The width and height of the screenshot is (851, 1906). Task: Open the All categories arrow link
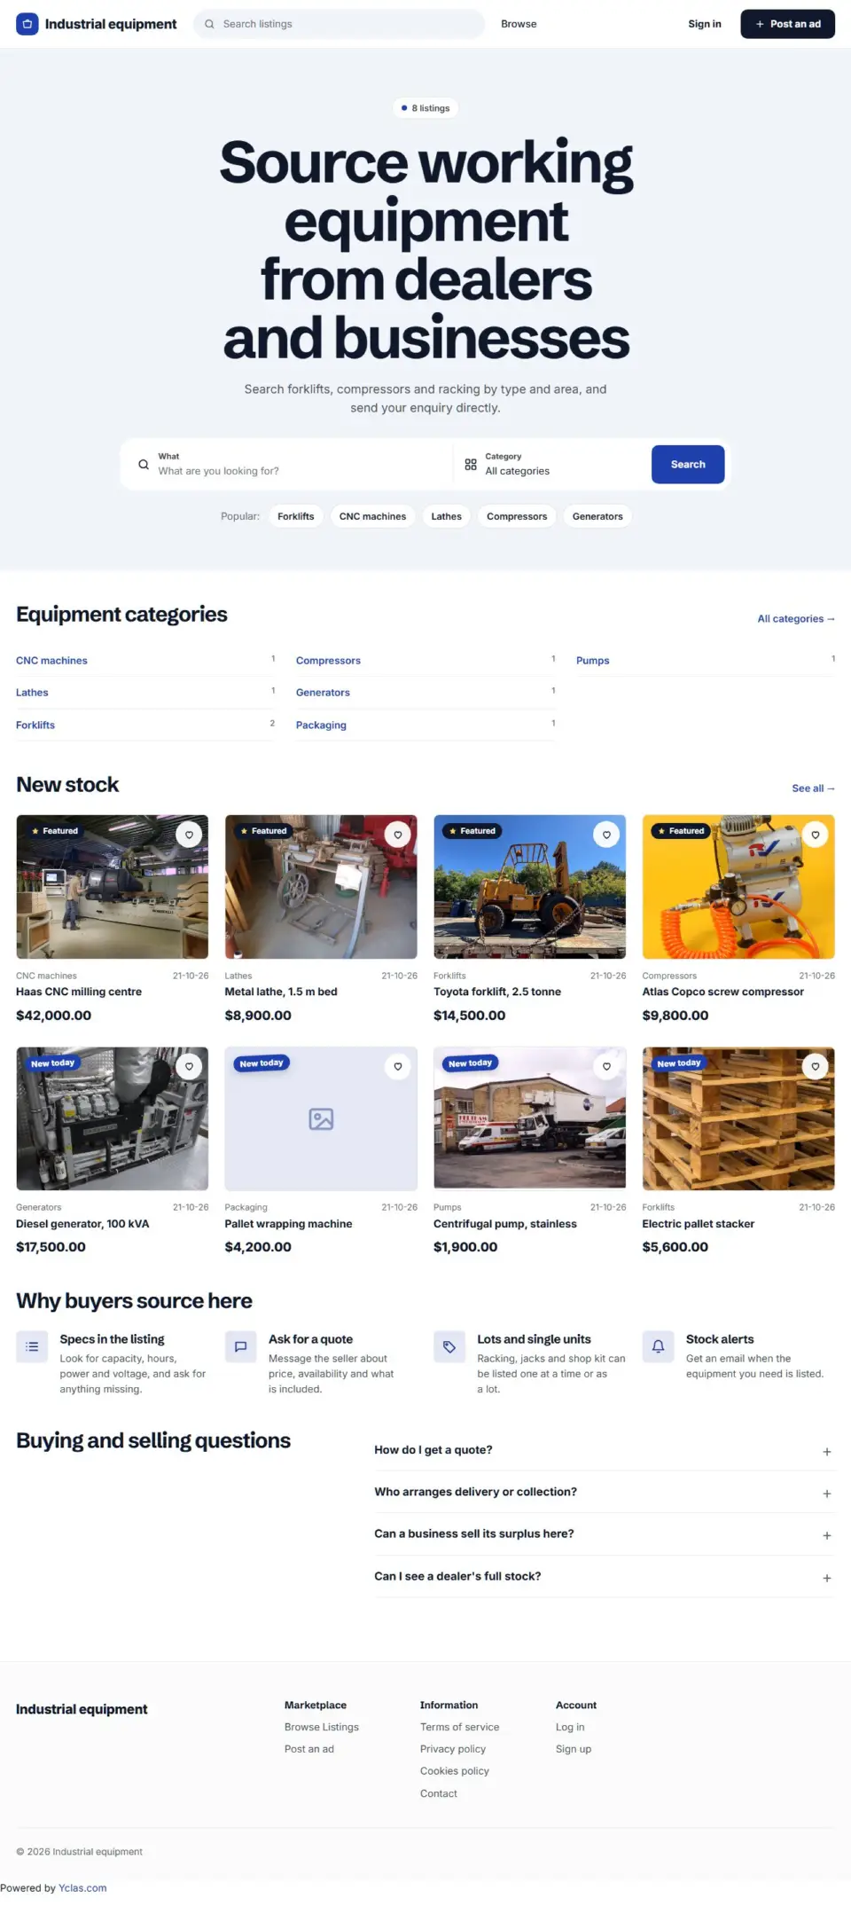796,618
